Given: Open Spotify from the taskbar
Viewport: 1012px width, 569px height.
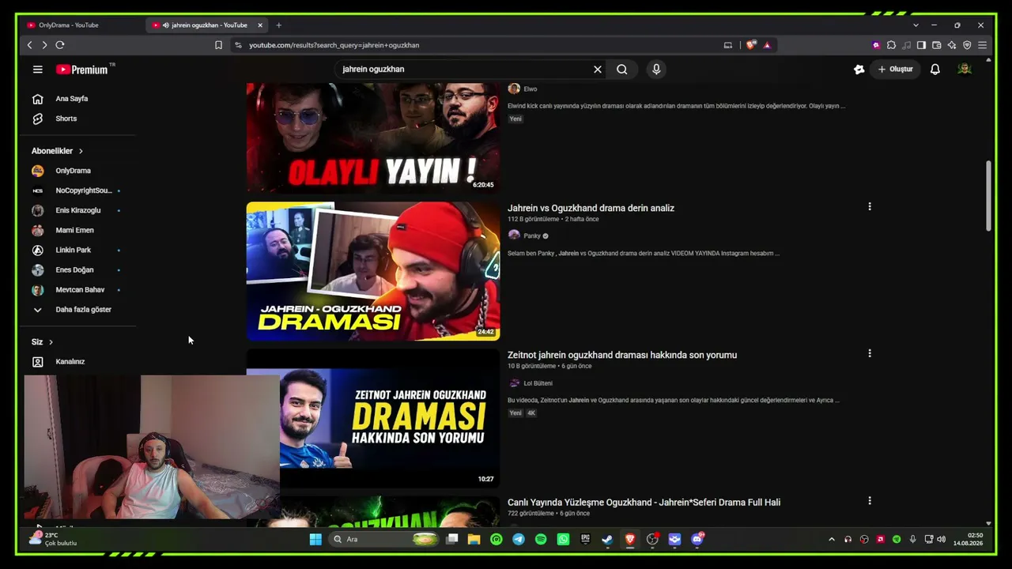Looking at the screenshot, I should [541, 540].
